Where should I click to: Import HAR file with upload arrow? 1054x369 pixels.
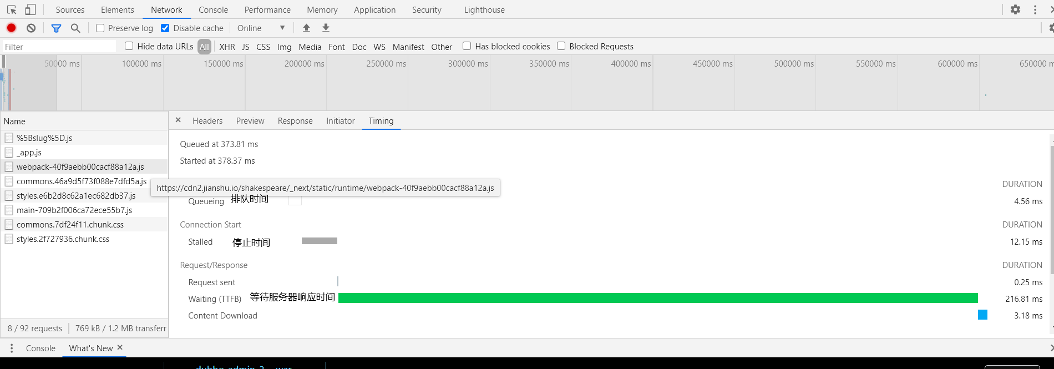[x=306, y=28]
